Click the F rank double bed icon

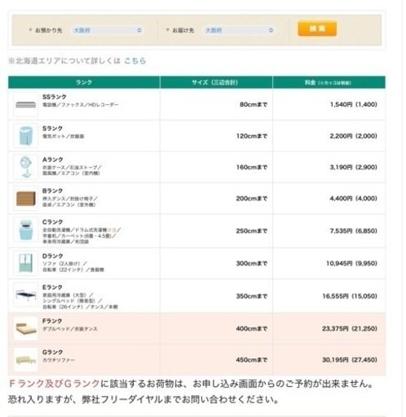[x=26, y=328]
